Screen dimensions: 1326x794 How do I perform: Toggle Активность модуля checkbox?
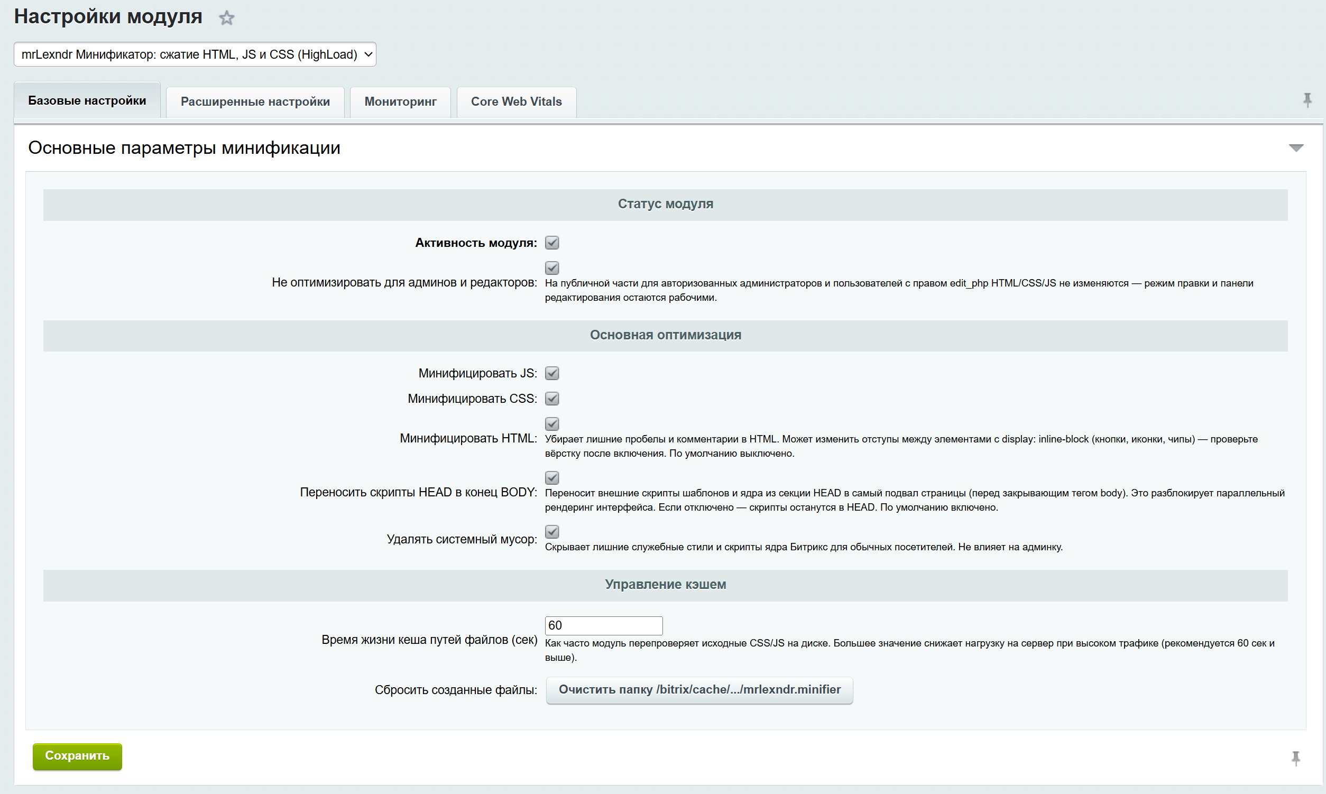[551, 243]
